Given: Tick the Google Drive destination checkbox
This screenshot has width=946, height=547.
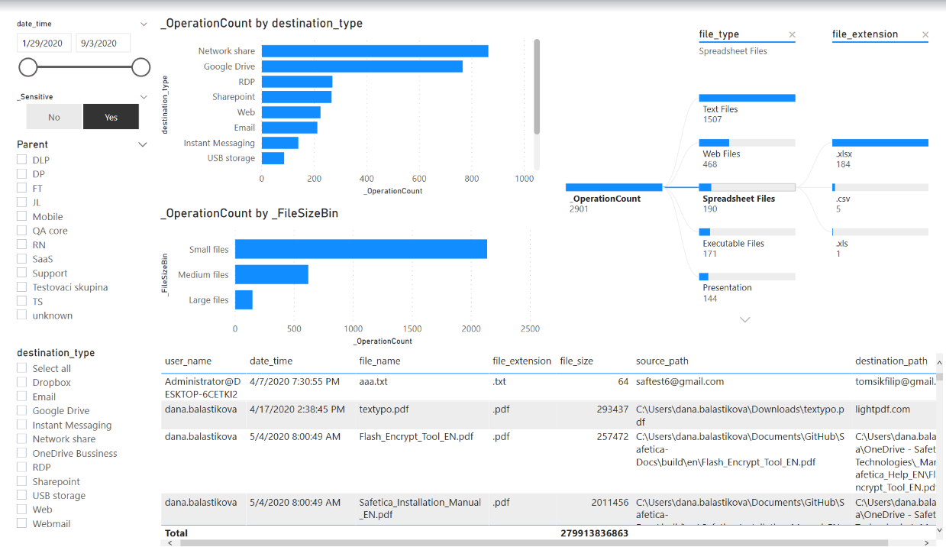Looking at the screenshot, I should click(x=22, y=410).
